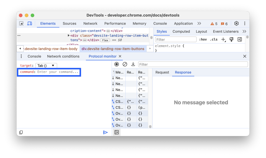
Task: Open the Computed styles tab
Action: [181, 32]
